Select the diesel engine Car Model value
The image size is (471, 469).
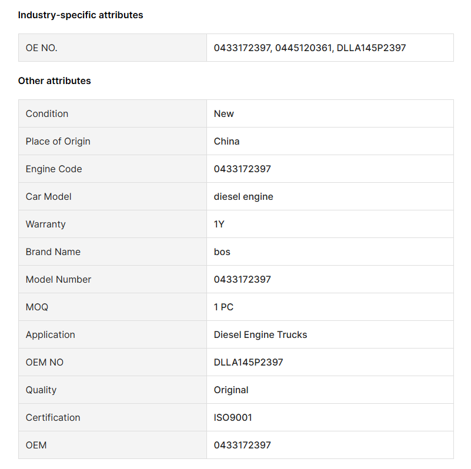pos(243,197)
